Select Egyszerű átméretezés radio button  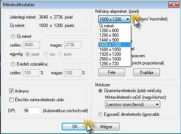(x=100, y=114)
